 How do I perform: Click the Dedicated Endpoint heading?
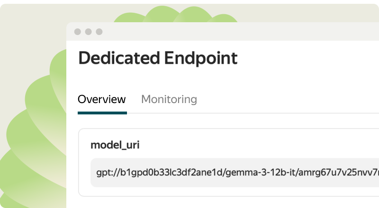158,59
